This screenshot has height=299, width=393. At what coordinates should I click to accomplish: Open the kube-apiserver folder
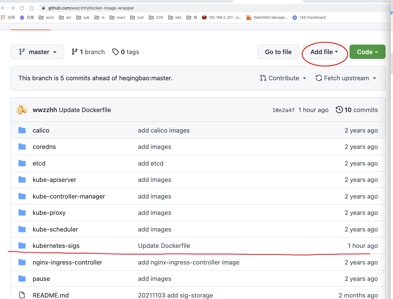[54, 180]
